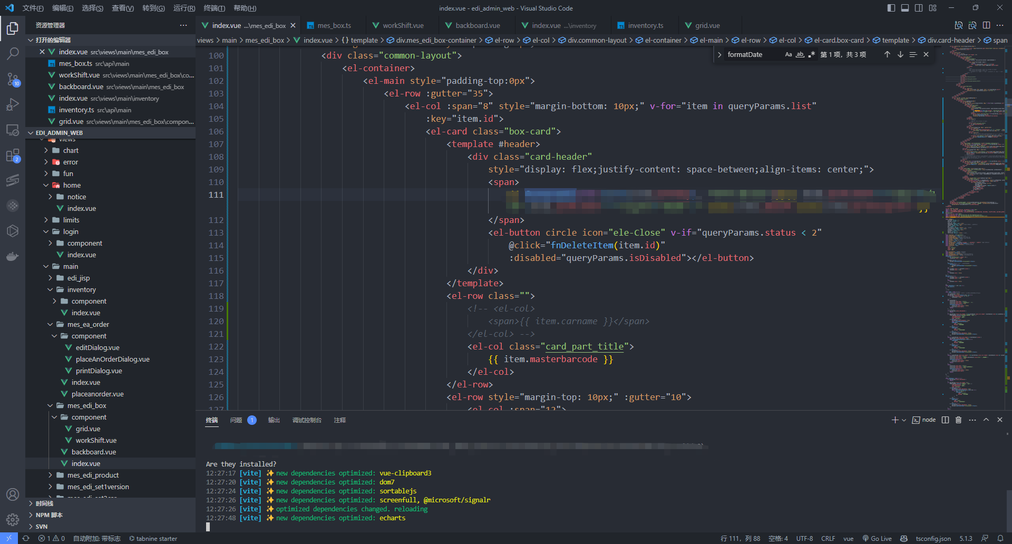Close the terminal panel
This screenshot has width=1012, height=544.
point(1000,420)
